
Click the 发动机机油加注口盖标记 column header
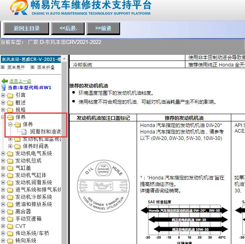103,118
